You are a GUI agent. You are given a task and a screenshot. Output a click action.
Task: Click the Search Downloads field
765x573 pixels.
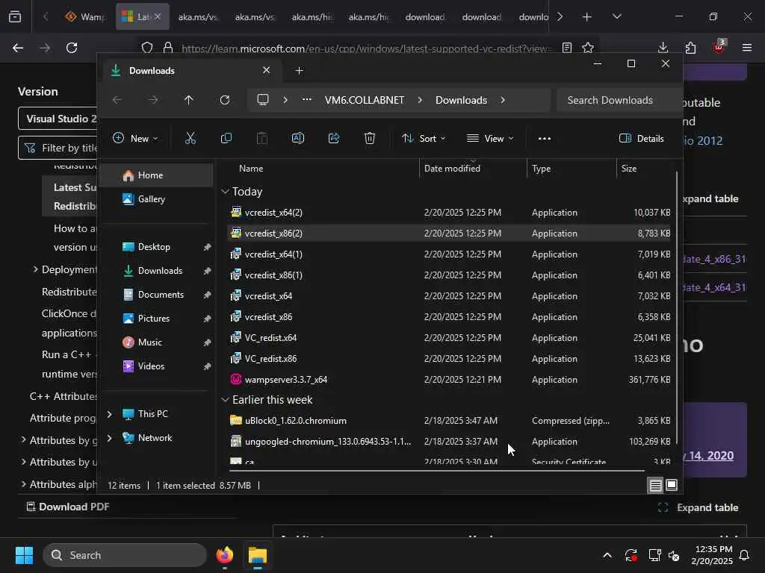click(619, 100)
